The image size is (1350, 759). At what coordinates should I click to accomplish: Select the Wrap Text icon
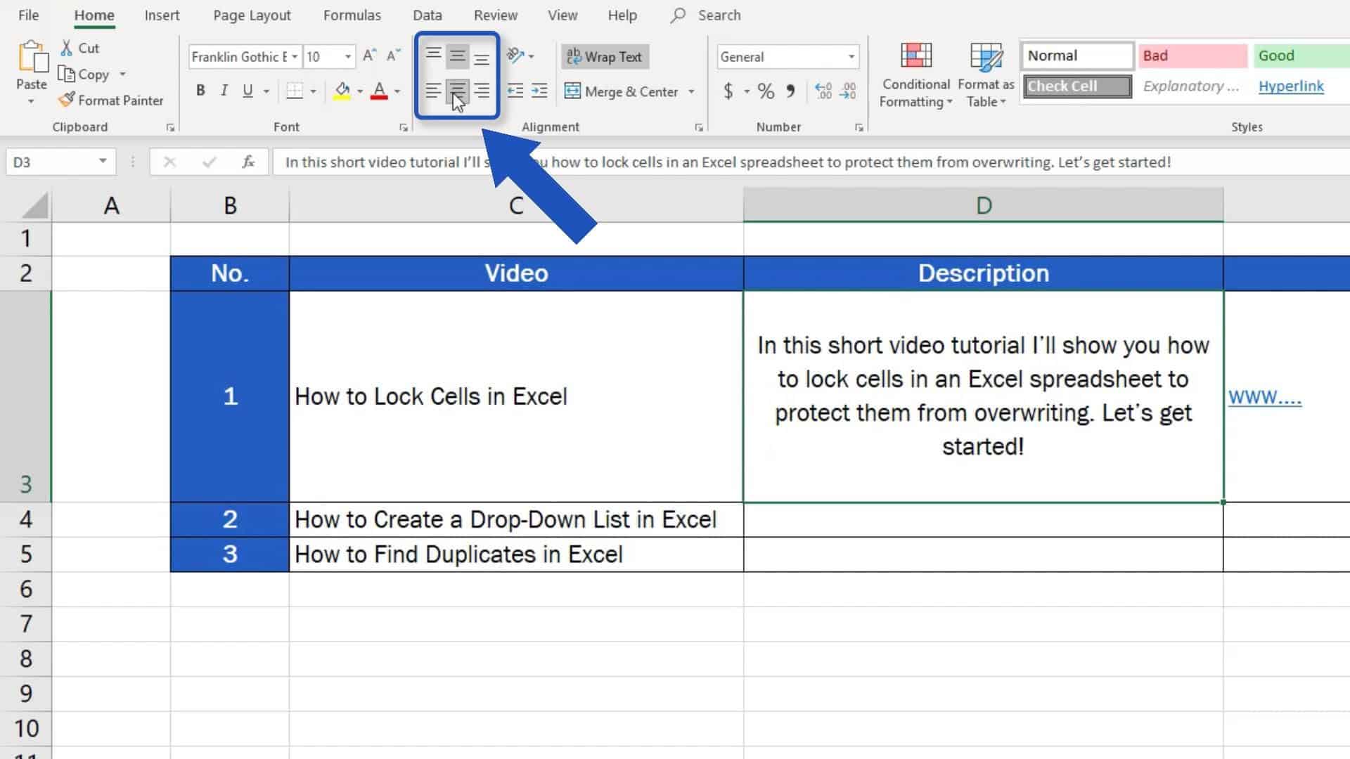coord(603,56)
